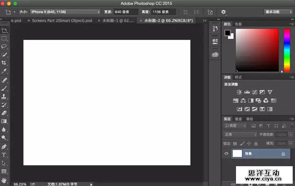Select the Lasso tool

coord(4,46)
